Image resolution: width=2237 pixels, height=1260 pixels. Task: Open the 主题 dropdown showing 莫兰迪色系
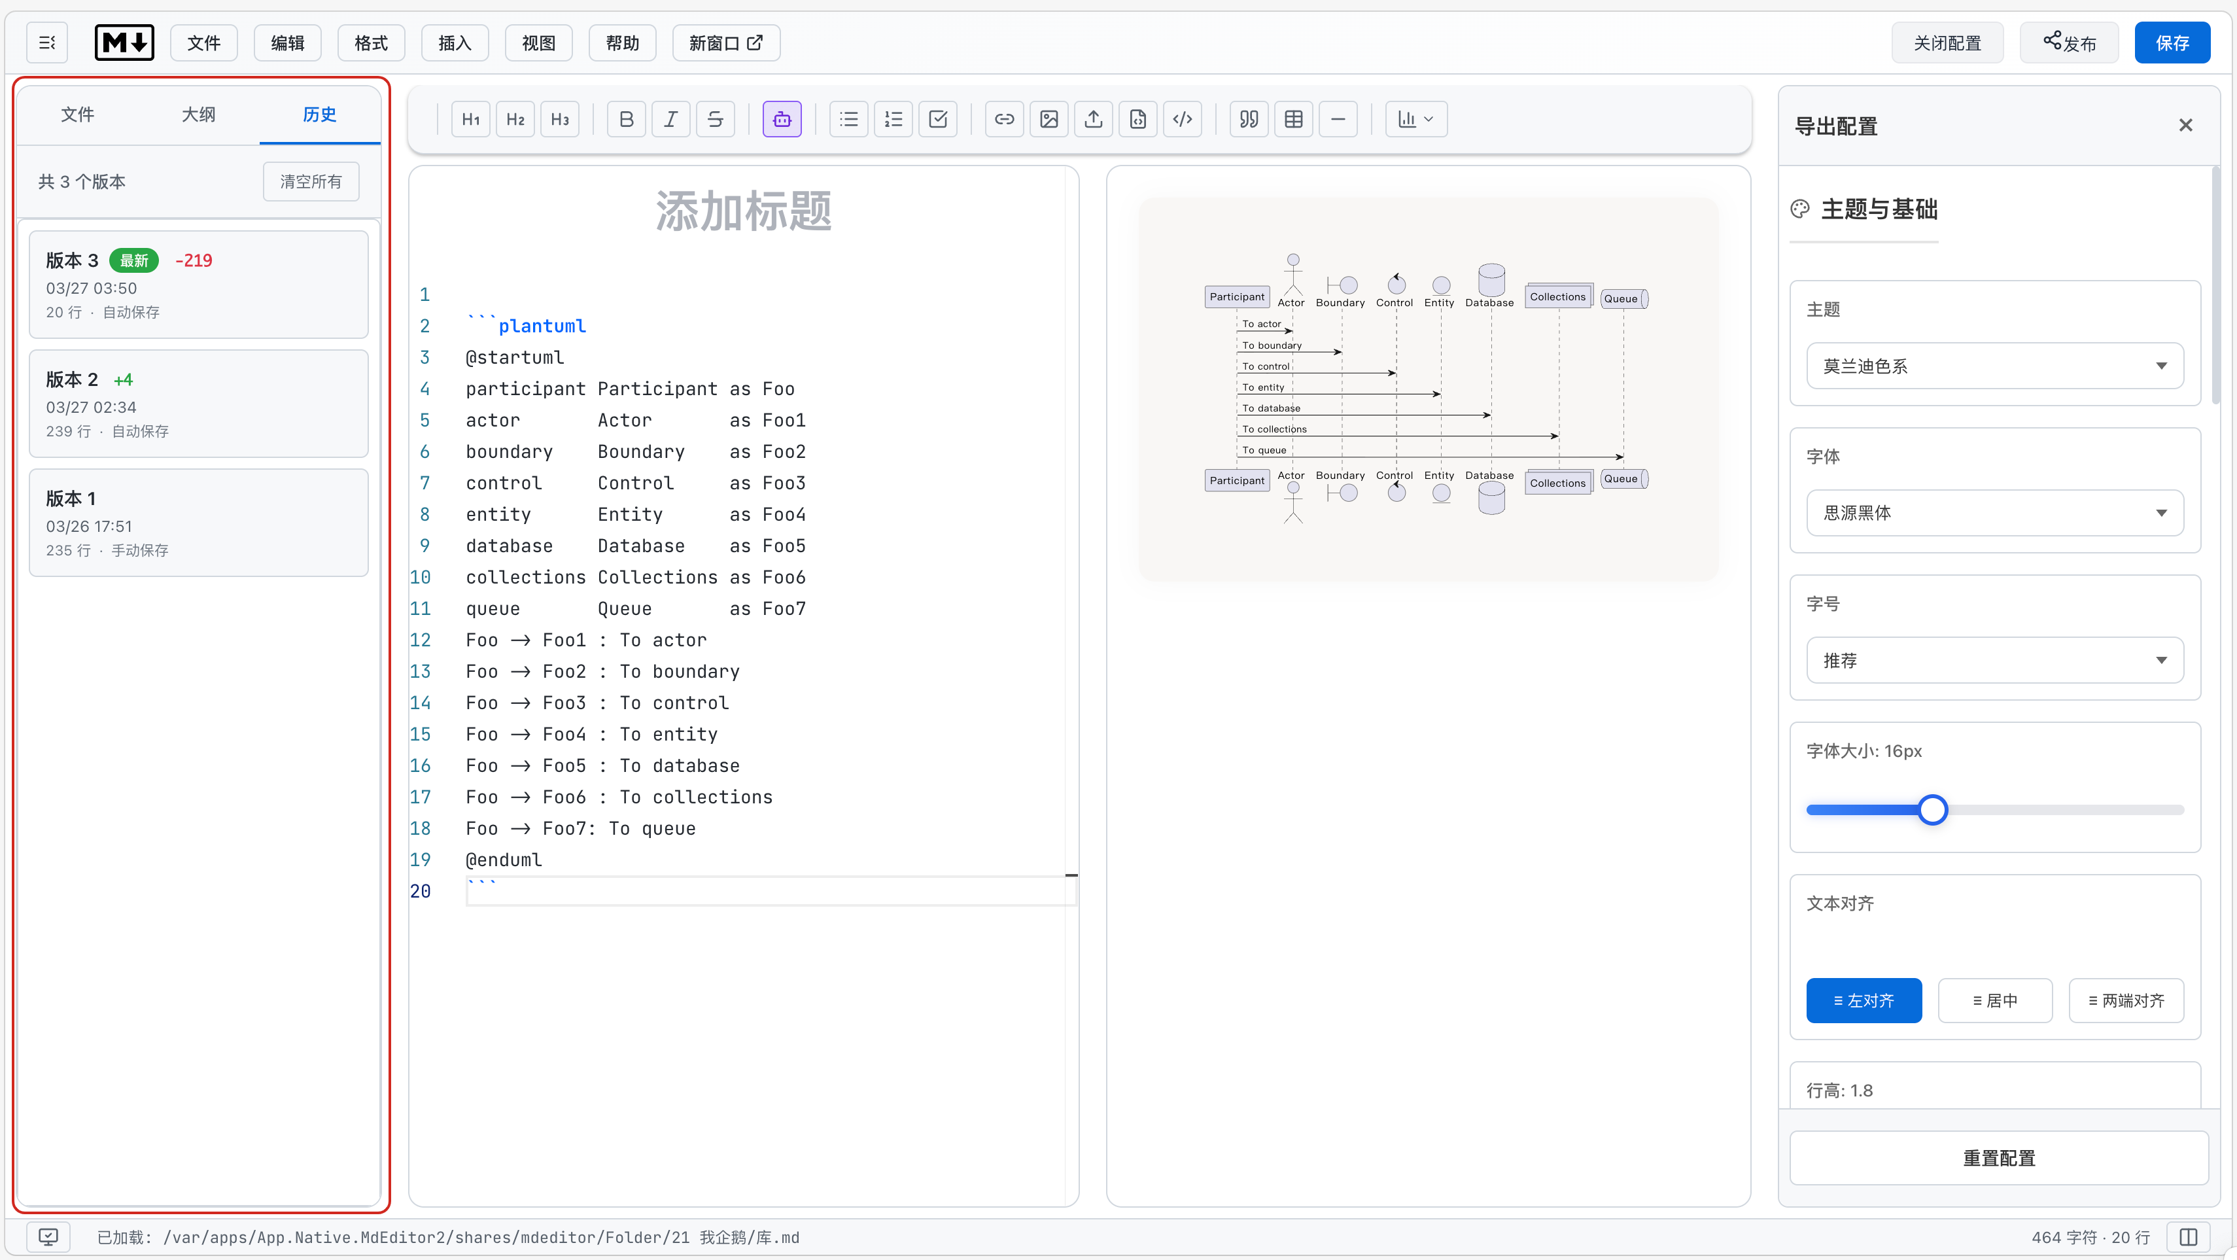coord(1994,366)
